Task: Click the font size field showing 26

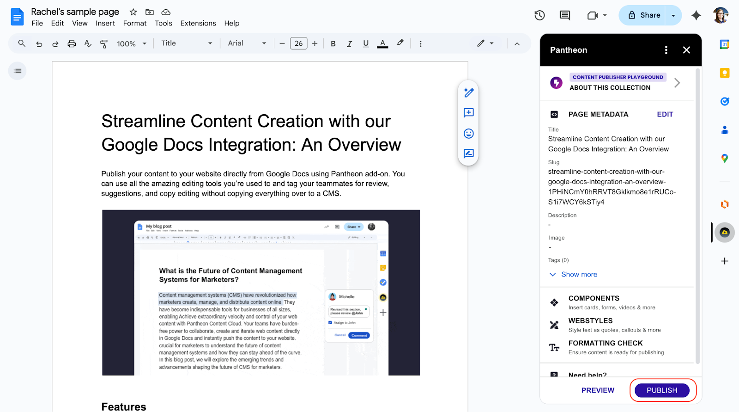Action: [x=298, y=43]
